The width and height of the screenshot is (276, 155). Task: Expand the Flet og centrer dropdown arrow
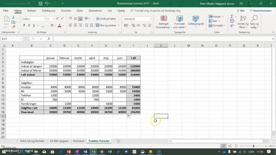119,25
